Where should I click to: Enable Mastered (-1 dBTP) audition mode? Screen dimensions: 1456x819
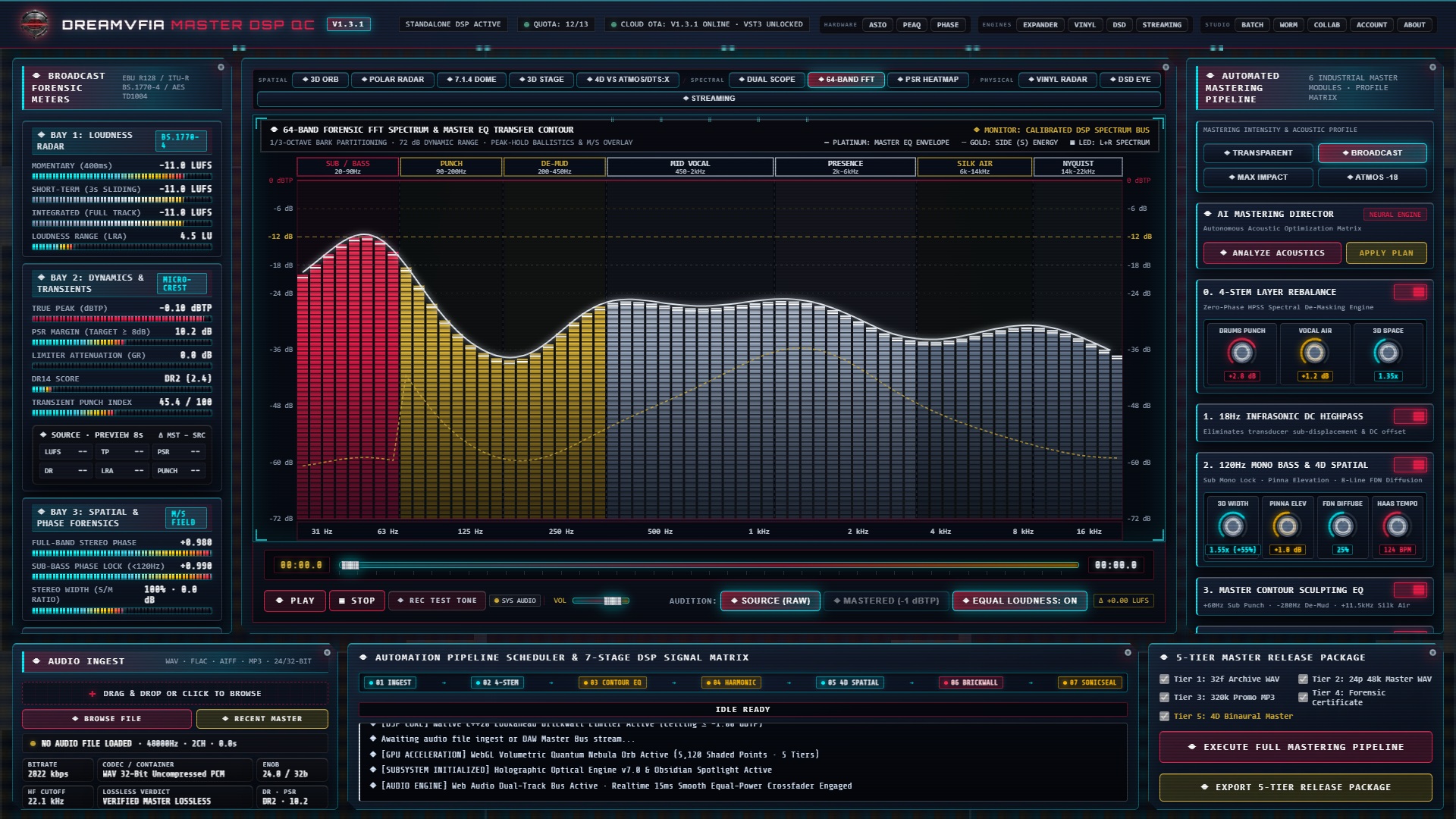coord(886,601)
